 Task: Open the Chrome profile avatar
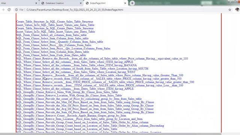237,10
